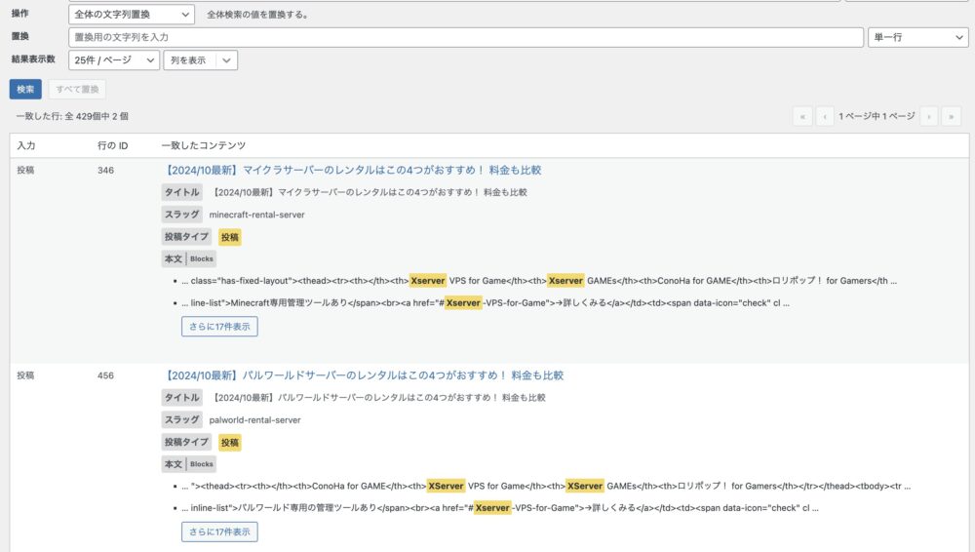This screenshot has height=552, width=975.
Task: Open the マイクラサーバーのレンタル post link
Action: tap(352, 170)
